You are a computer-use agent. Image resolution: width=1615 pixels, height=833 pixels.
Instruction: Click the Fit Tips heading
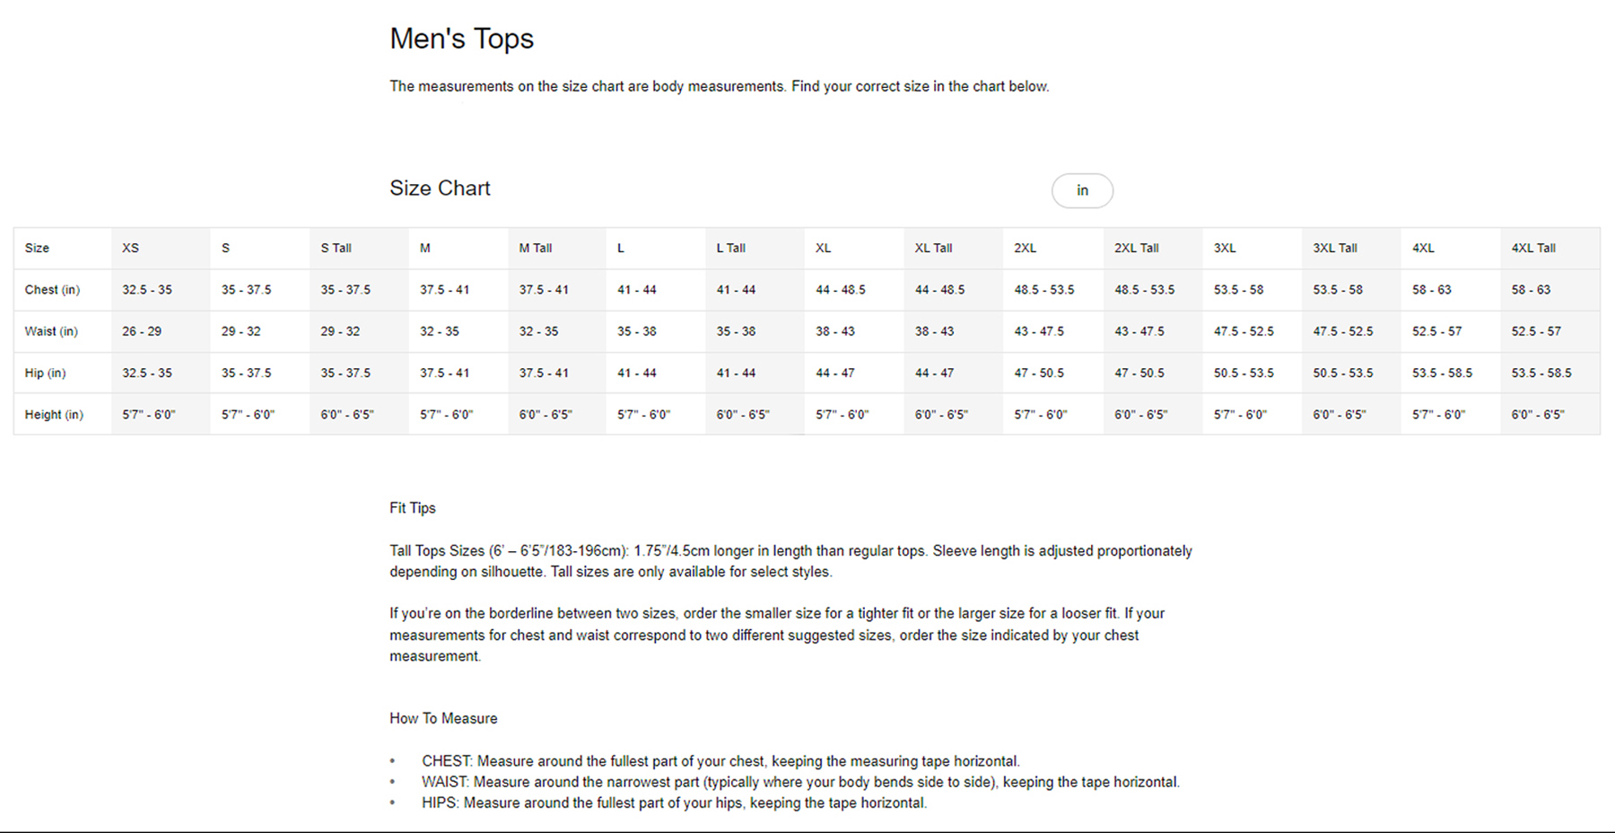(412, 508)
